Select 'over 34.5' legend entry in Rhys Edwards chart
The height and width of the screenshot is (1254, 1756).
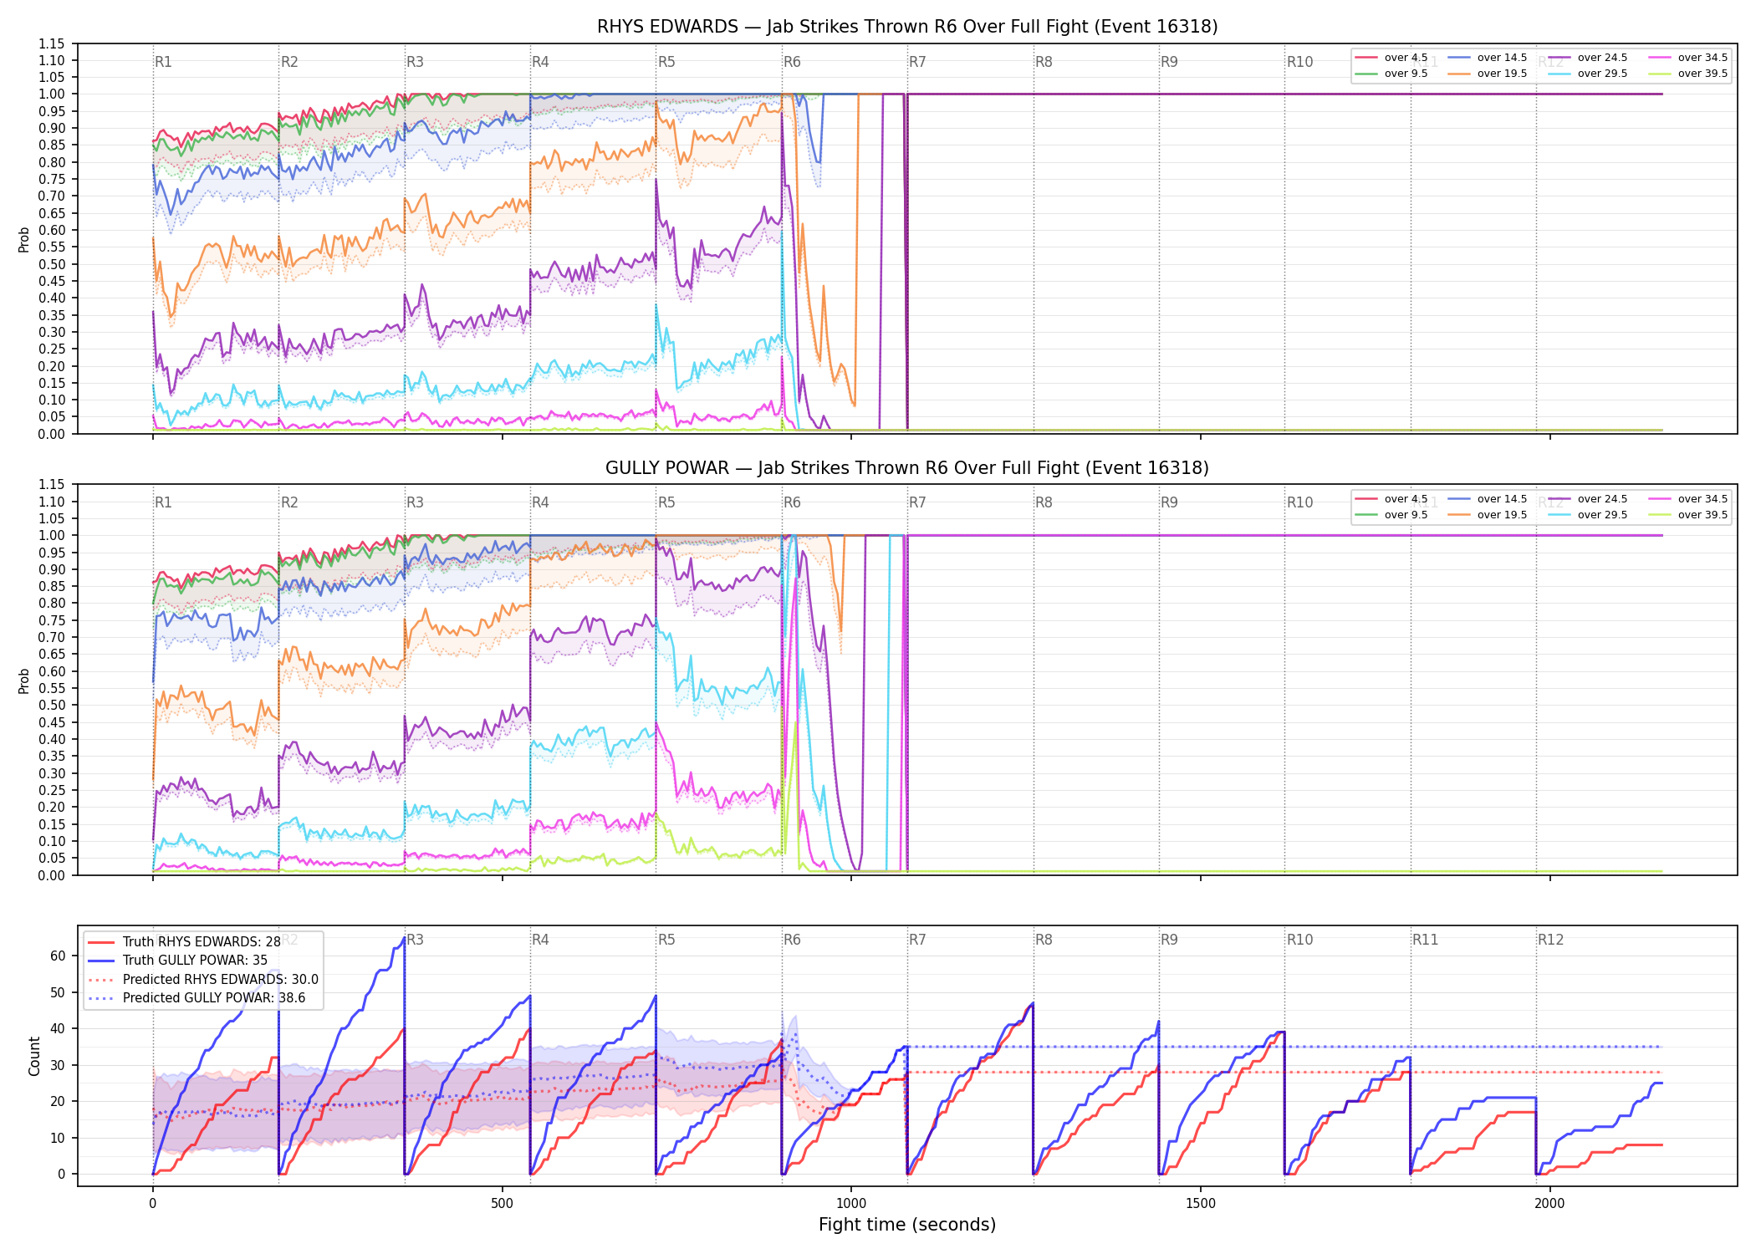tap(1688, 58)
